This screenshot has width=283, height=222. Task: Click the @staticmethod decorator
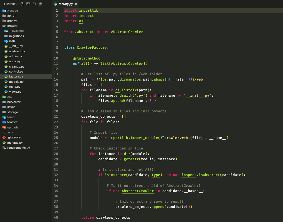click(86, 58)
